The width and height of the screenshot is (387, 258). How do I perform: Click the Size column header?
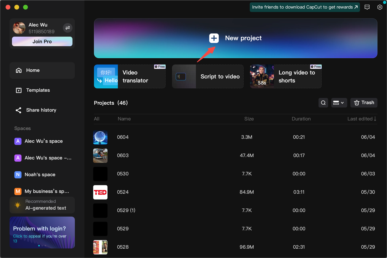[x=249, y=119]
